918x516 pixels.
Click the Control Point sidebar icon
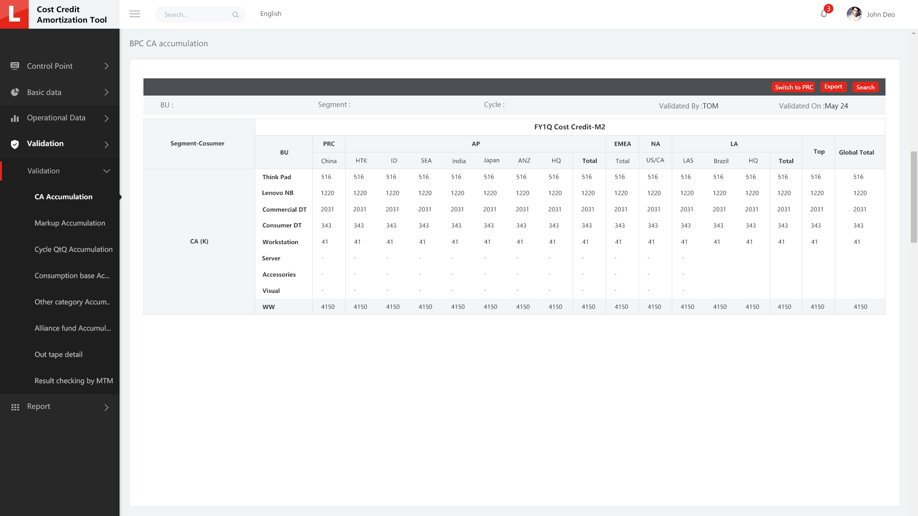click(15, 66)
